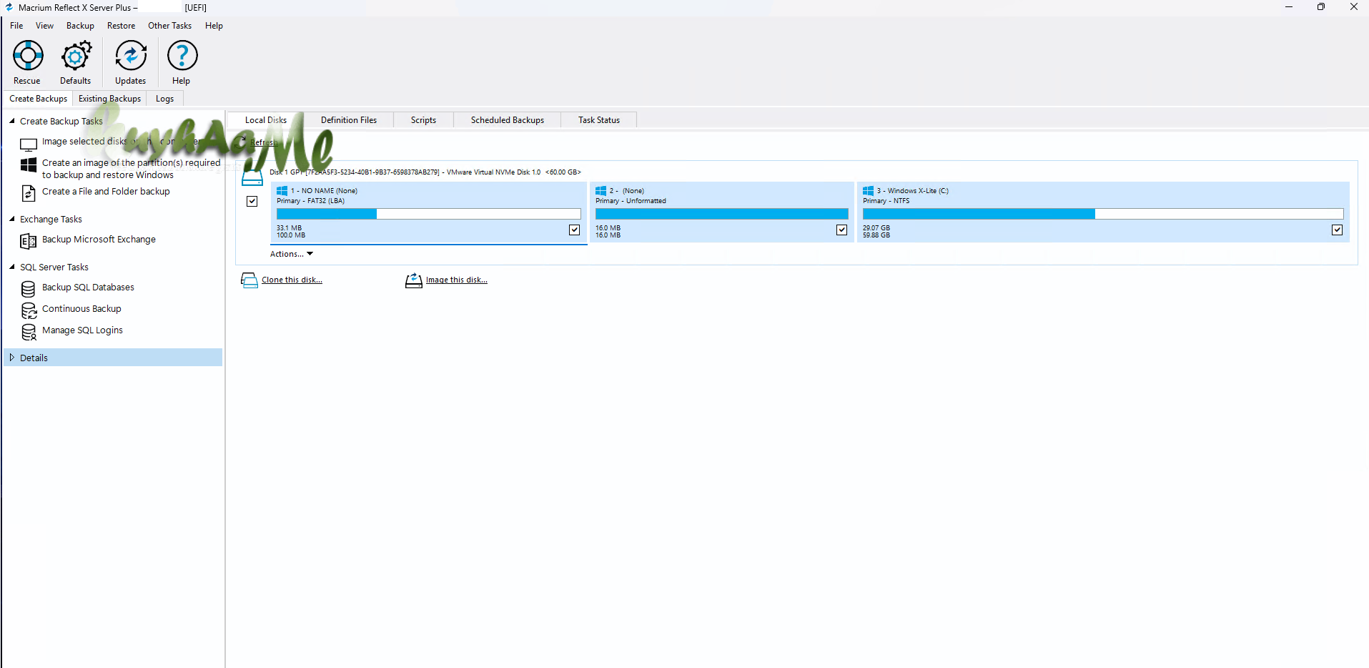Click the Clone this disk link
The image size is (1369, 668).
click(292, 280)
